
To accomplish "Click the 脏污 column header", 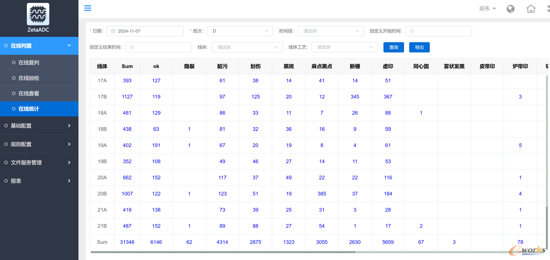I will tap(222, 67).
